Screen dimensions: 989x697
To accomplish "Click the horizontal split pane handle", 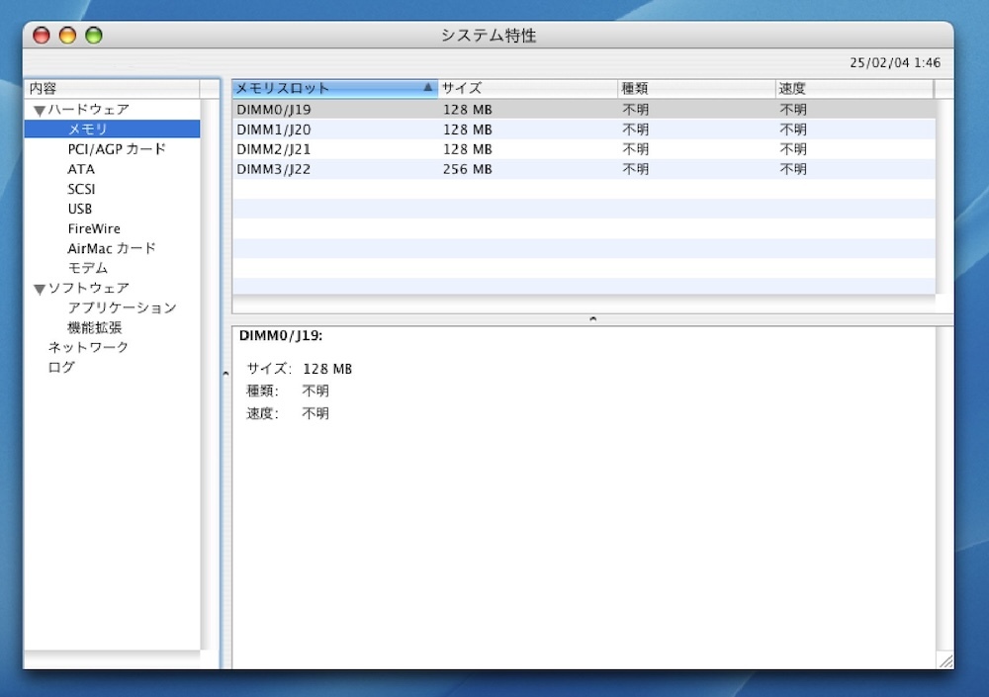I will click(x=592, y=319).
